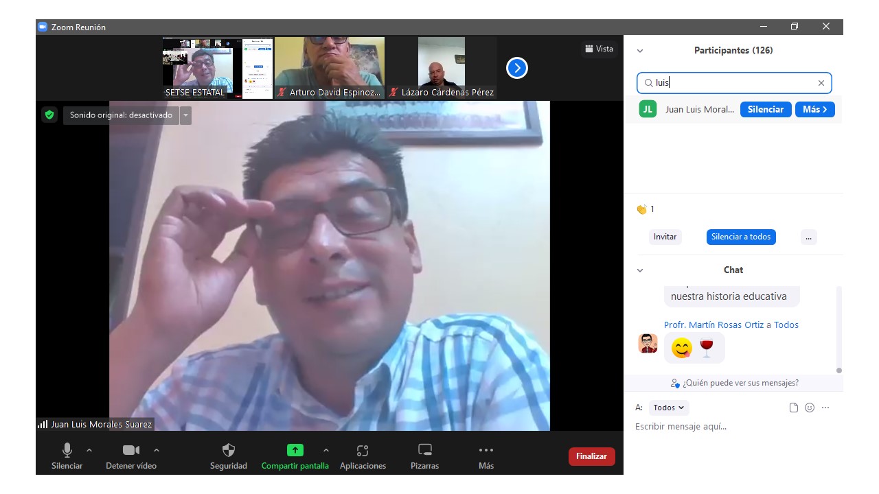879x494 pixels.
Task: Click the clapping hands reaction count
Action: click(x=646, y=209)
